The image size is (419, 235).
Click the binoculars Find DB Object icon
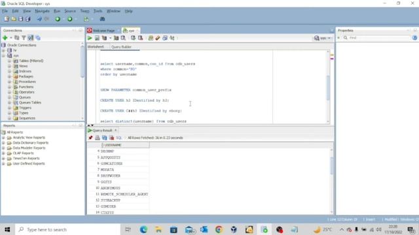tap(102, 19)
